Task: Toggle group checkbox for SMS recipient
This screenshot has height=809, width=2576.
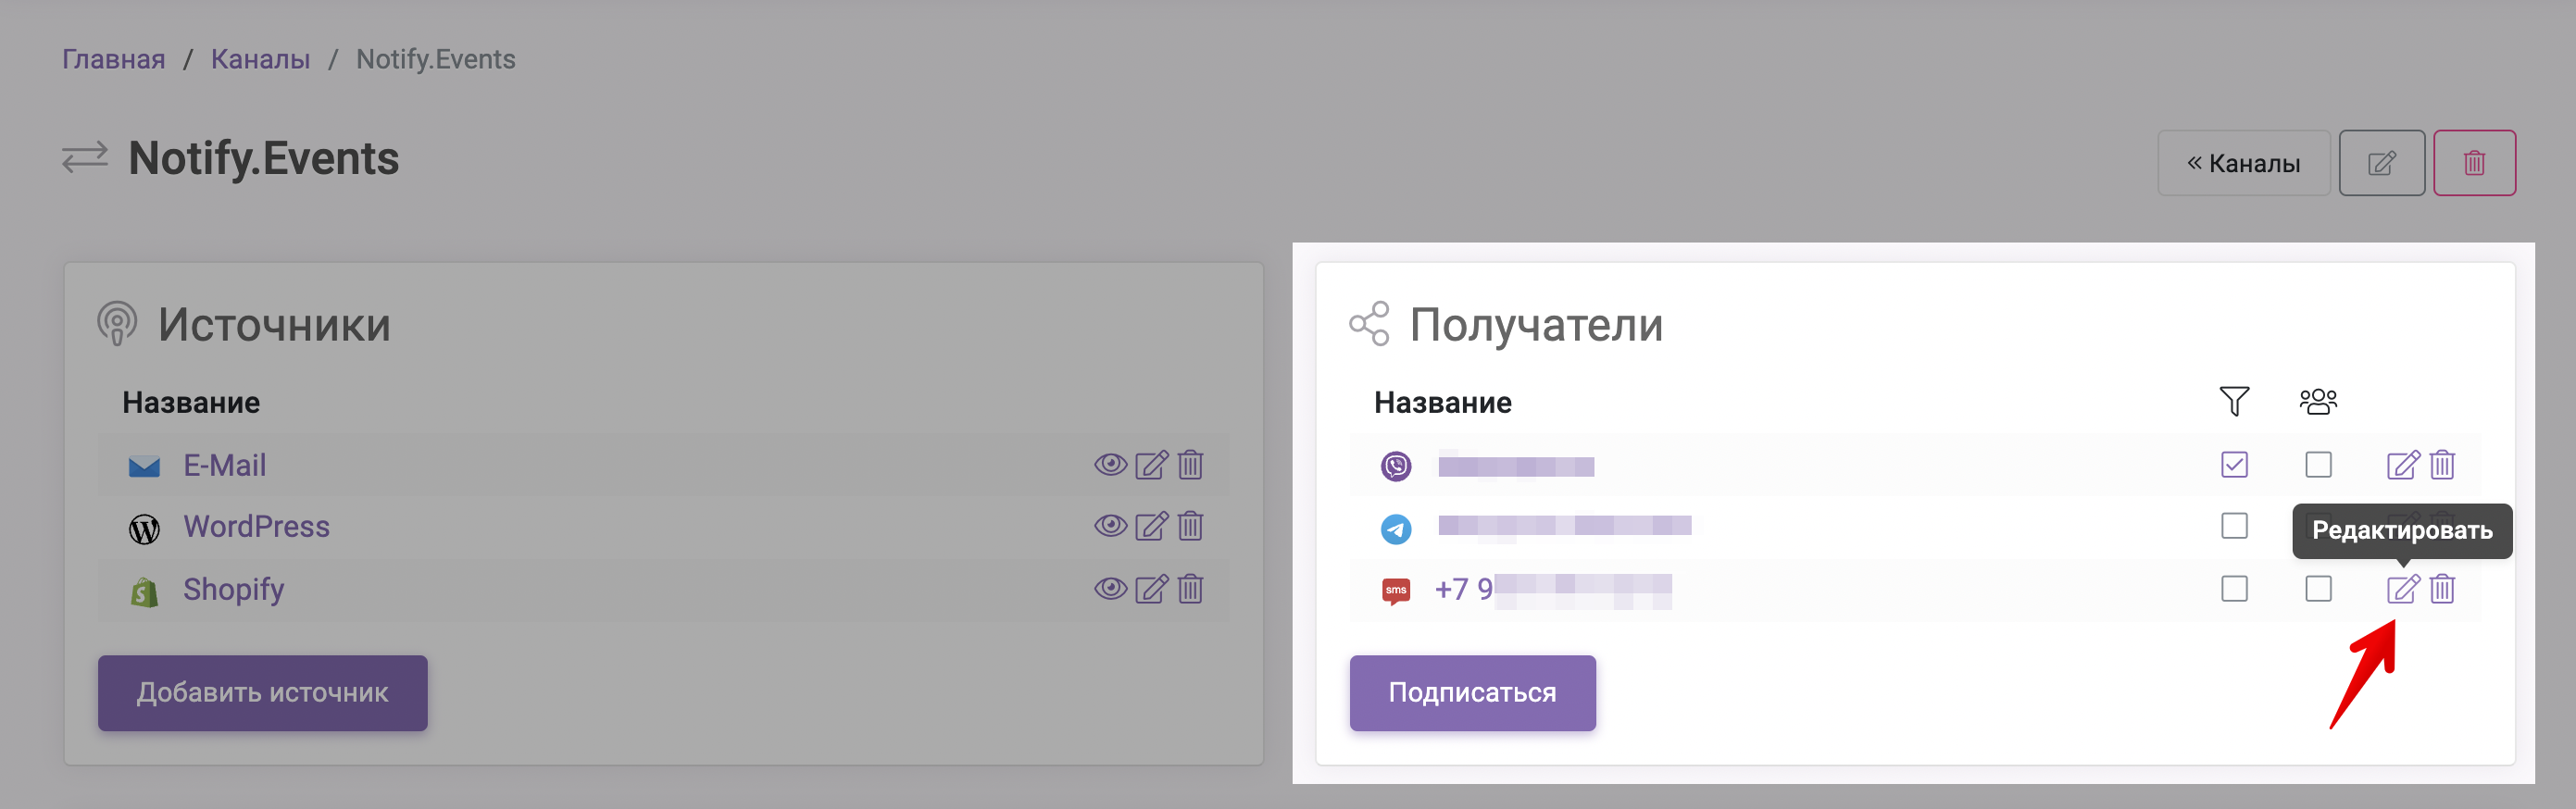Action: tap(2318, 589)
